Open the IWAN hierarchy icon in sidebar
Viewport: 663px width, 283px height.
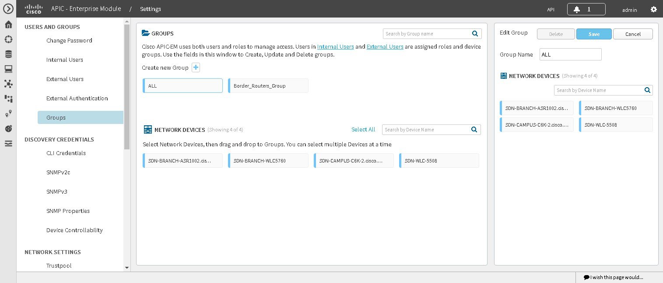click(8, 99)
